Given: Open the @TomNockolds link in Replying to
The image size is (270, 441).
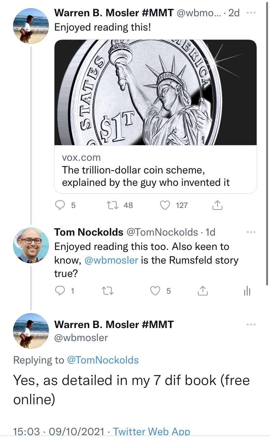Looking at the screenshot, I should click(x=102, y=360).
